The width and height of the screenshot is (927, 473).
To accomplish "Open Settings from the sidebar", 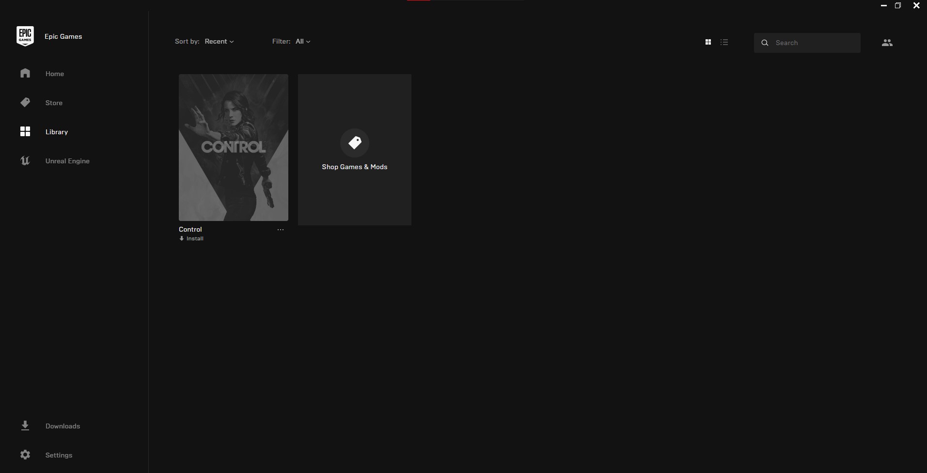I will 59,455.
